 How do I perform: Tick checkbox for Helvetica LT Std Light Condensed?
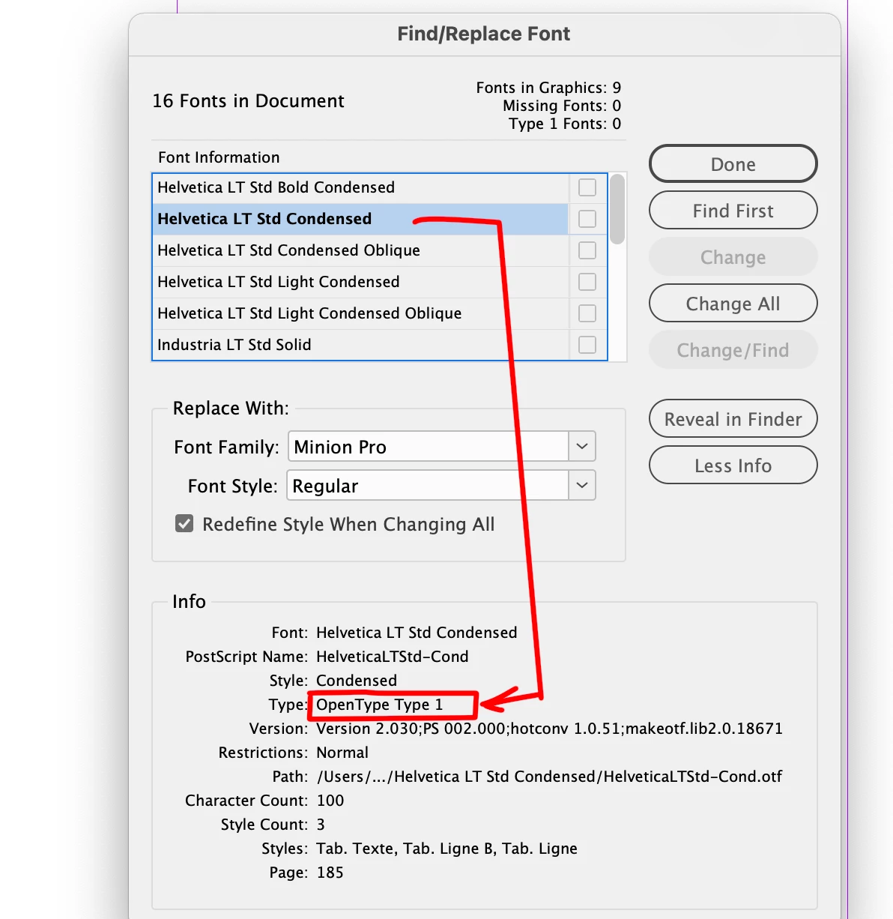[587, 282]
